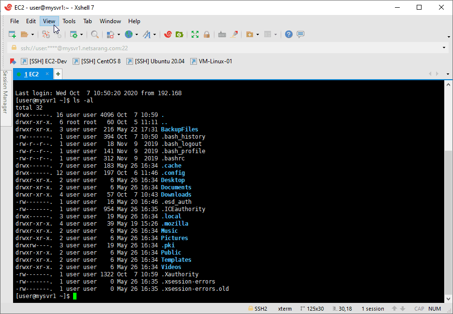The width and height of the screenshot is (453, 314).
Task: Click the keyboard icon in the toolbar
Action: click(x=222, y=34)
